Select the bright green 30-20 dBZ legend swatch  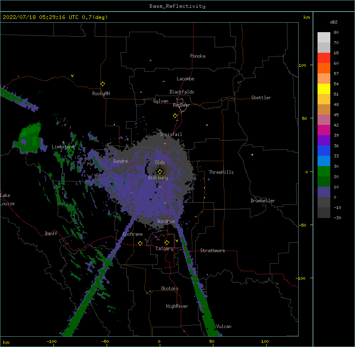point(324,171)
